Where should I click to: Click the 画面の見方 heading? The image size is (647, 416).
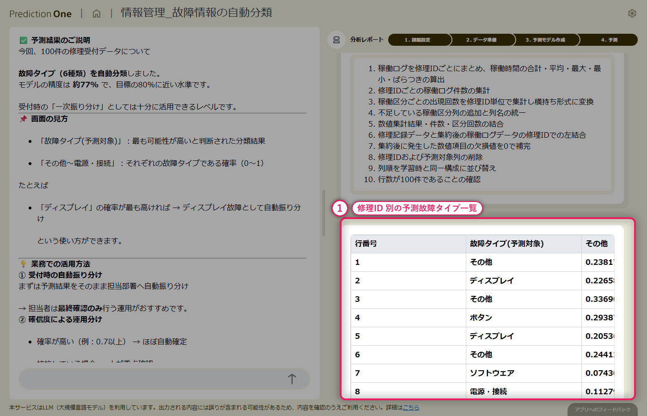pos(49,119)
